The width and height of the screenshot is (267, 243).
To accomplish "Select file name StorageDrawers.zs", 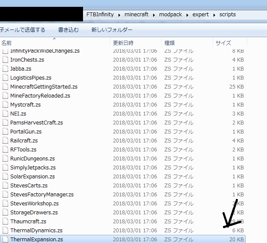I will pyautogui.click(x=34, y=213).
